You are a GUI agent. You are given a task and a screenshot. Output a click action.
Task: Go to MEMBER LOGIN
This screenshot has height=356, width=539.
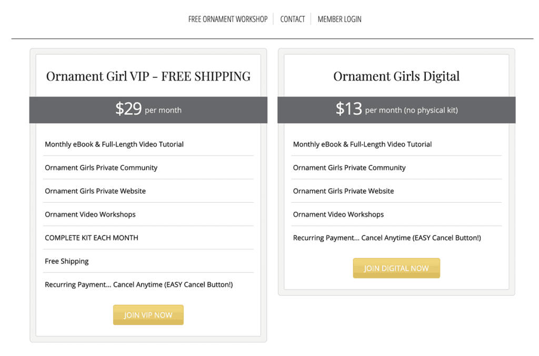[x=339, y=19]
